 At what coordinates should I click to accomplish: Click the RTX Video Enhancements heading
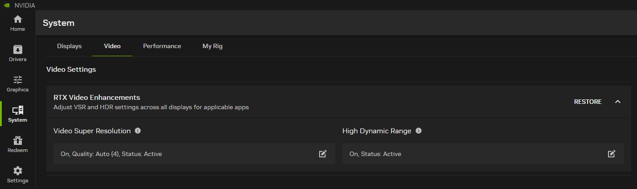(97, 98)
